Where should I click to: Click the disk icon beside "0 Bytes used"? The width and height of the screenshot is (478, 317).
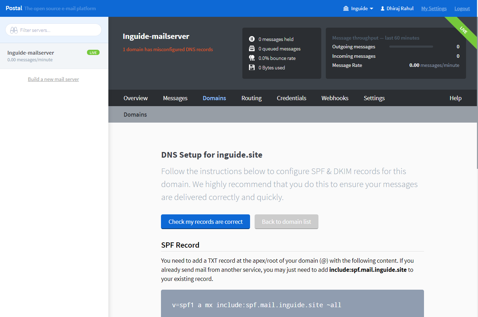pyautogui.click(x=252, y=67)
